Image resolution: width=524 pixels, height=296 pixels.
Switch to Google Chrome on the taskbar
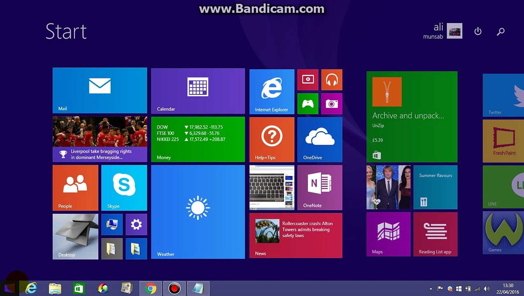tap(151, 288)
